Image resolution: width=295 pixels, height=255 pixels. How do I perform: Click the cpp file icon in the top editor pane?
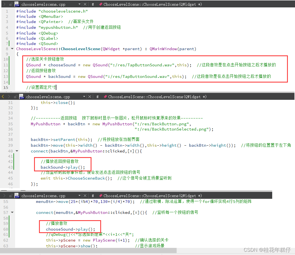(x=17, y=4)
